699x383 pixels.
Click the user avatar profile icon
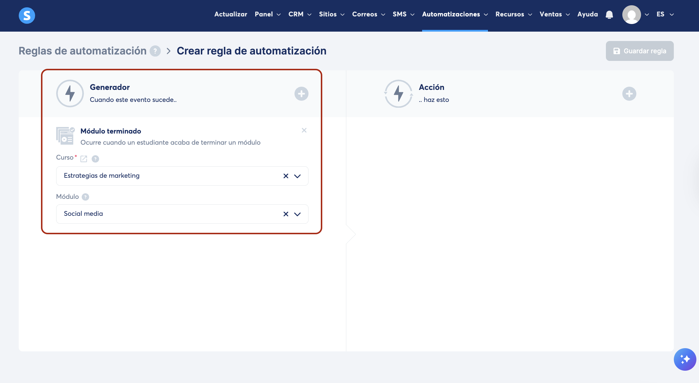[x=631, y=15]
